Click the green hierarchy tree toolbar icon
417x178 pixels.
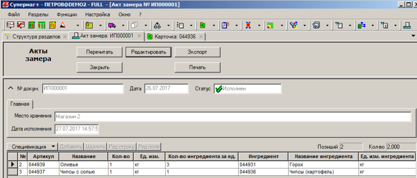362,25
